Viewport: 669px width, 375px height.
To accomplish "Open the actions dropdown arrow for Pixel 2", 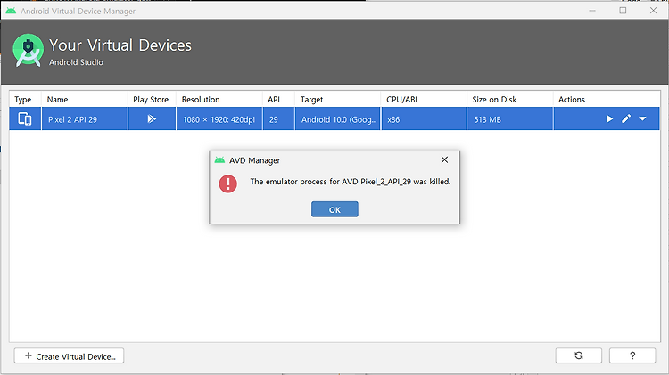I will click(642, 118).
